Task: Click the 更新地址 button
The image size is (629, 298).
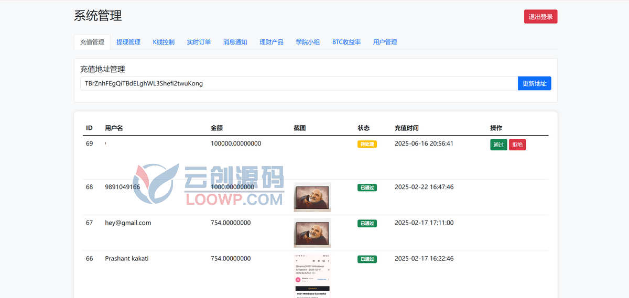Action: coord(535,83)
